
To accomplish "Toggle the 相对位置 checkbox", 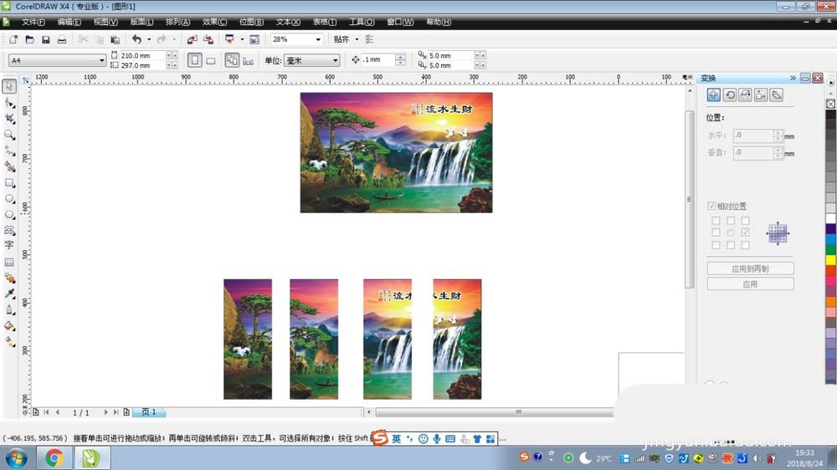I will (711, 206).
